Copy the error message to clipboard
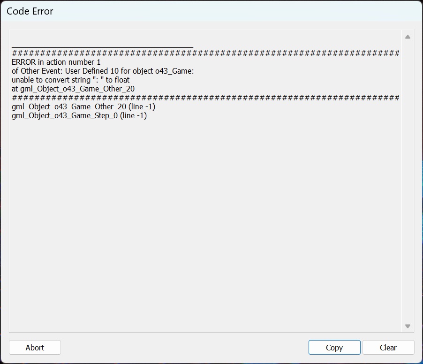This screenshot has width=423, height=364. point(334,347)
